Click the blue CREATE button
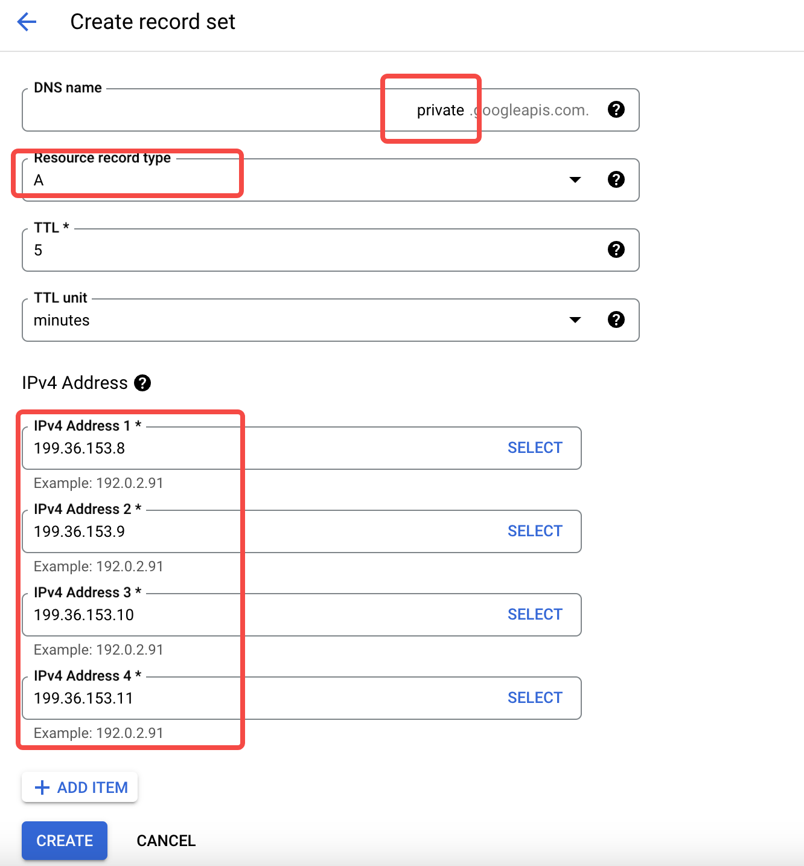This screenshot has height=866, width=804. [65, 841]
